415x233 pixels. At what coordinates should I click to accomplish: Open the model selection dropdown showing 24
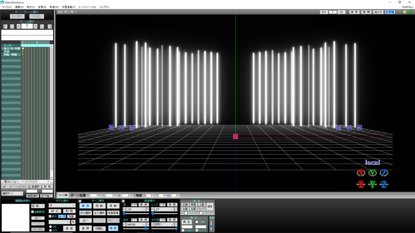(x=62, y=205)
